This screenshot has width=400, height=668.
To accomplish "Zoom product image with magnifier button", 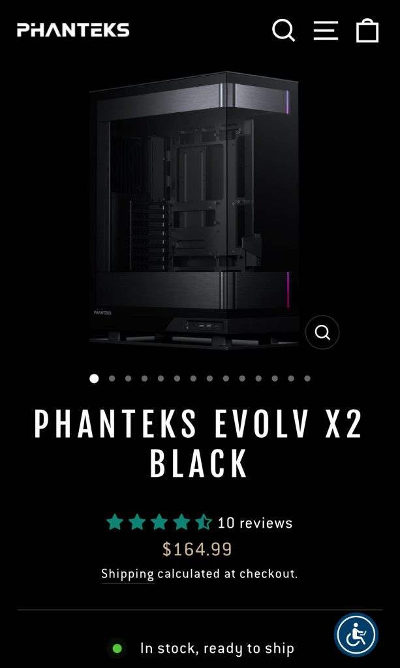I will [x=322, y=332].
